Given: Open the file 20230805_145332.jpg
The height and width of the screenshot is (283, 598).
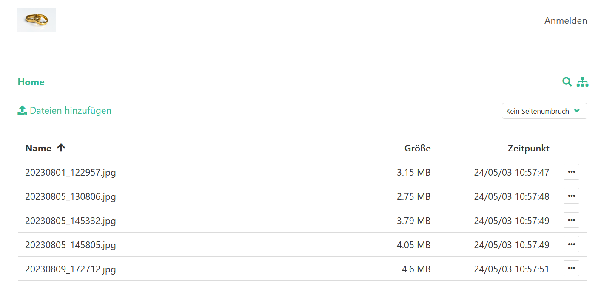Looking at the screenshot, I should 70,220.
